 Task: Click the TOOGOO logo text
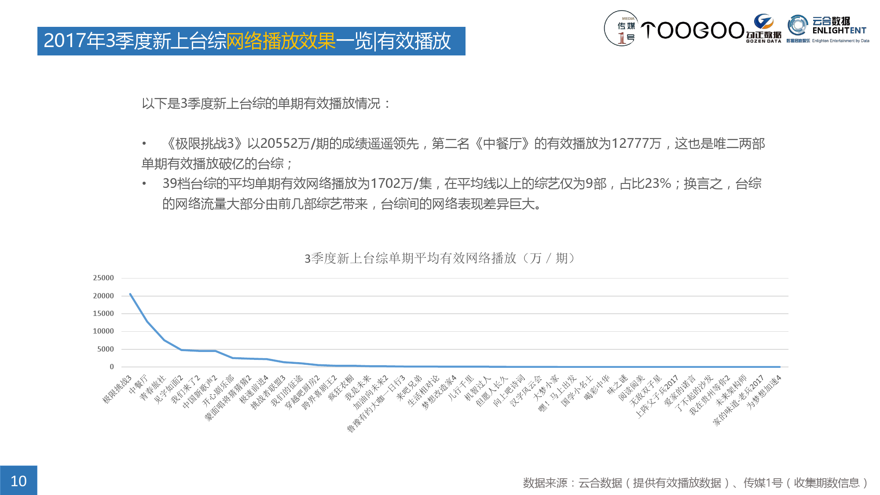tap(692, 30)
